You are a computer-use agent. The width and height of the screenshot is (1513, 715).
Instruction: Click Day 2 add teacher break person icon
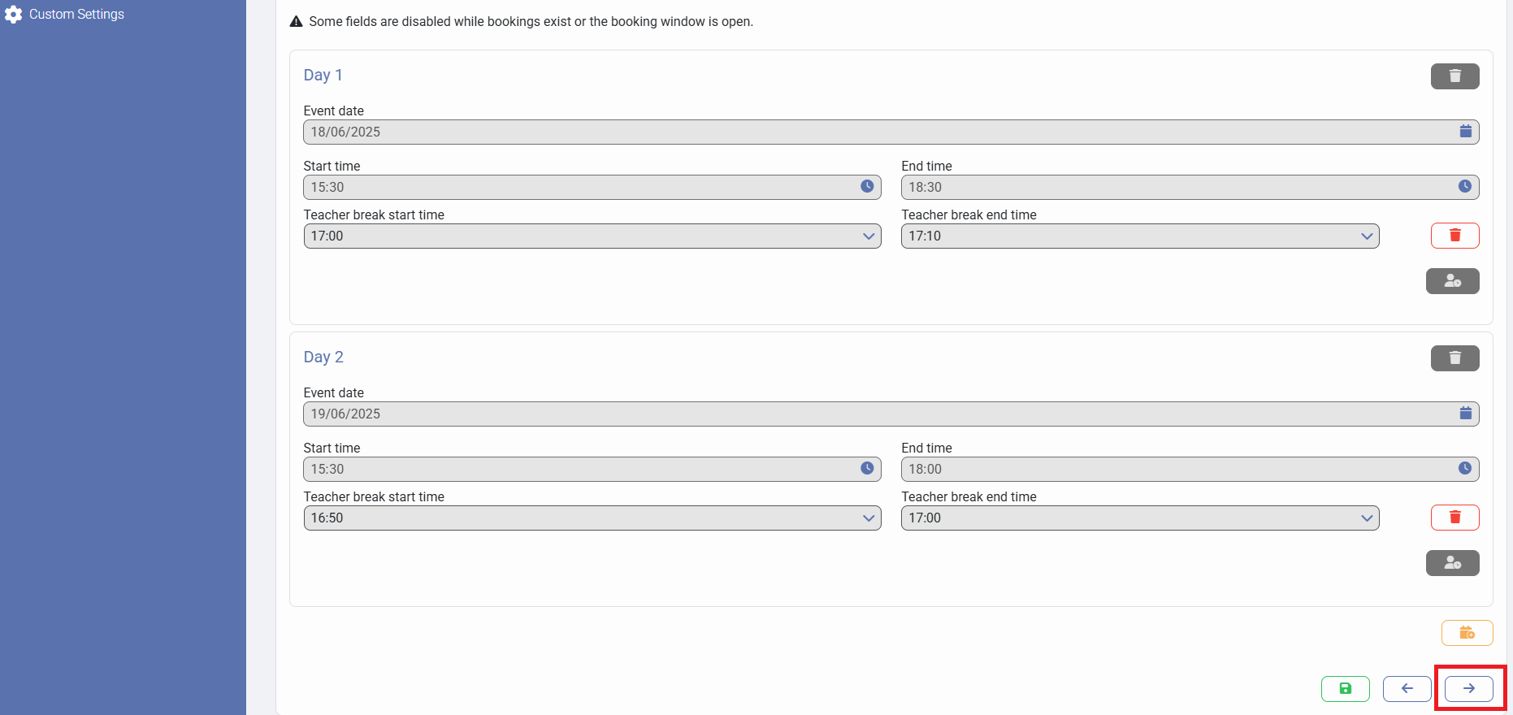coord(1452,563)
